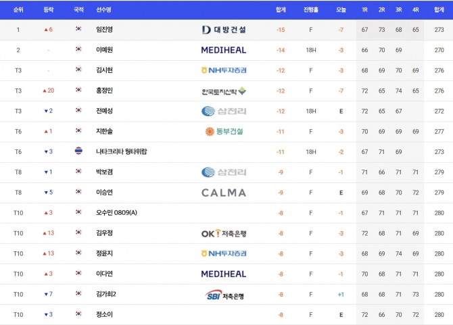The image size is (453, 325).
Task: Click the MEDIHEAL logo beside 이예원
Action: point(224,50)
